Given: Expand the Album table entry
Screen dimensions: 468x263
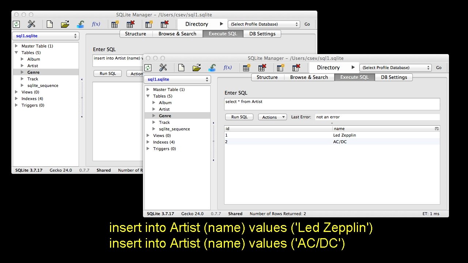Looking at the screenshot, I should pyautogui.click(x=154, y=103).
